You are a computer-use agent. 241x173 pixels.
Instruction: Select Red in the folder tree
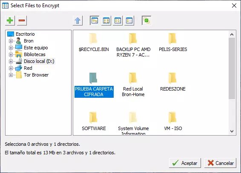28,68
